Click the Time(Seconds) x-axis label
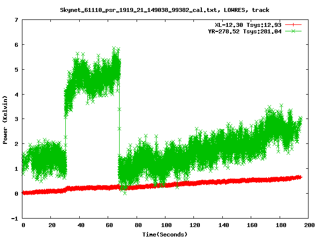 tap(165, 234)
